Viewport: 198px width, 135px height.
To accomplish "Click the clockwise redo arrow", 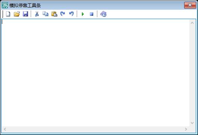I will [x=63, y=14].
